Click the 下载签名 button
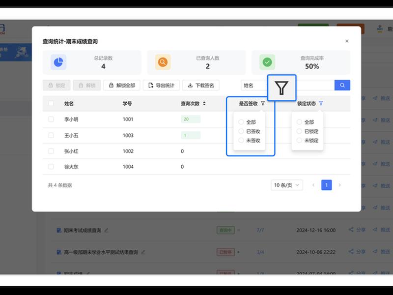Viewport: 393px width, 295px height. (x=201, y=85)
